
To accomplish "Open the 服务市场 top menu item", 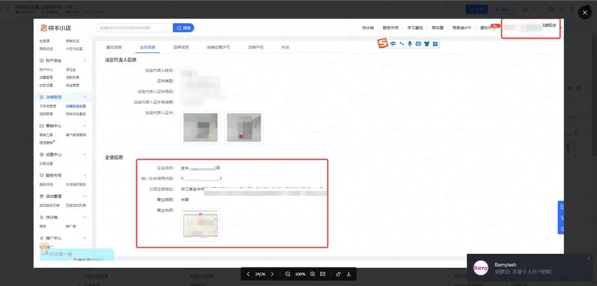I will 391,28.
